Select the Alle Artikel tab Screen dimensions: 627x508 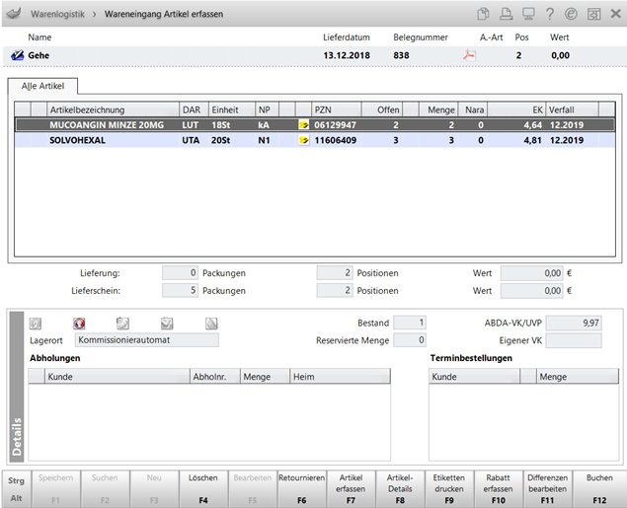click(42, 86)
